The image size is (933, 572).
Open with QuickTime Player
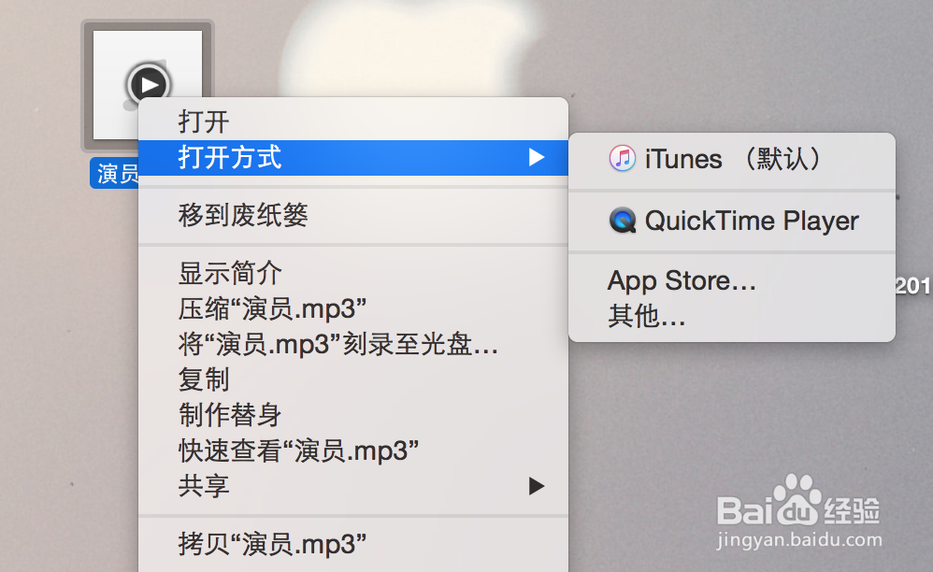tap(732, 221)
